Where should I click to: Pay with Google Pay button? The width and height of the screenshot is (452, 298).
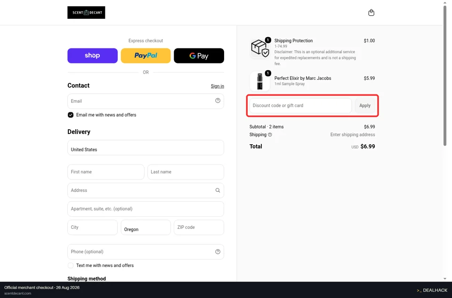[199, 55]
